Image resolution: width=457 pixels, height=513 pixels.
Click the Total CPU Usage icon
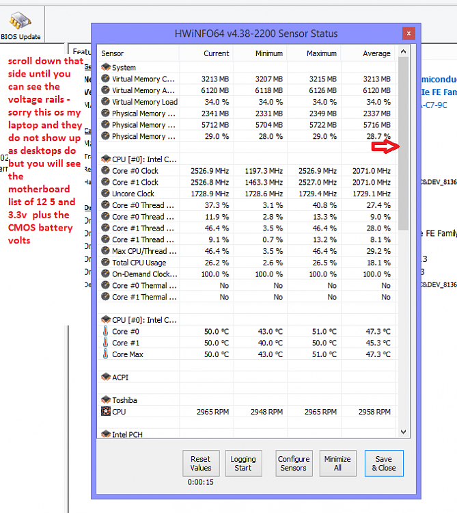[x=105, y=262]
